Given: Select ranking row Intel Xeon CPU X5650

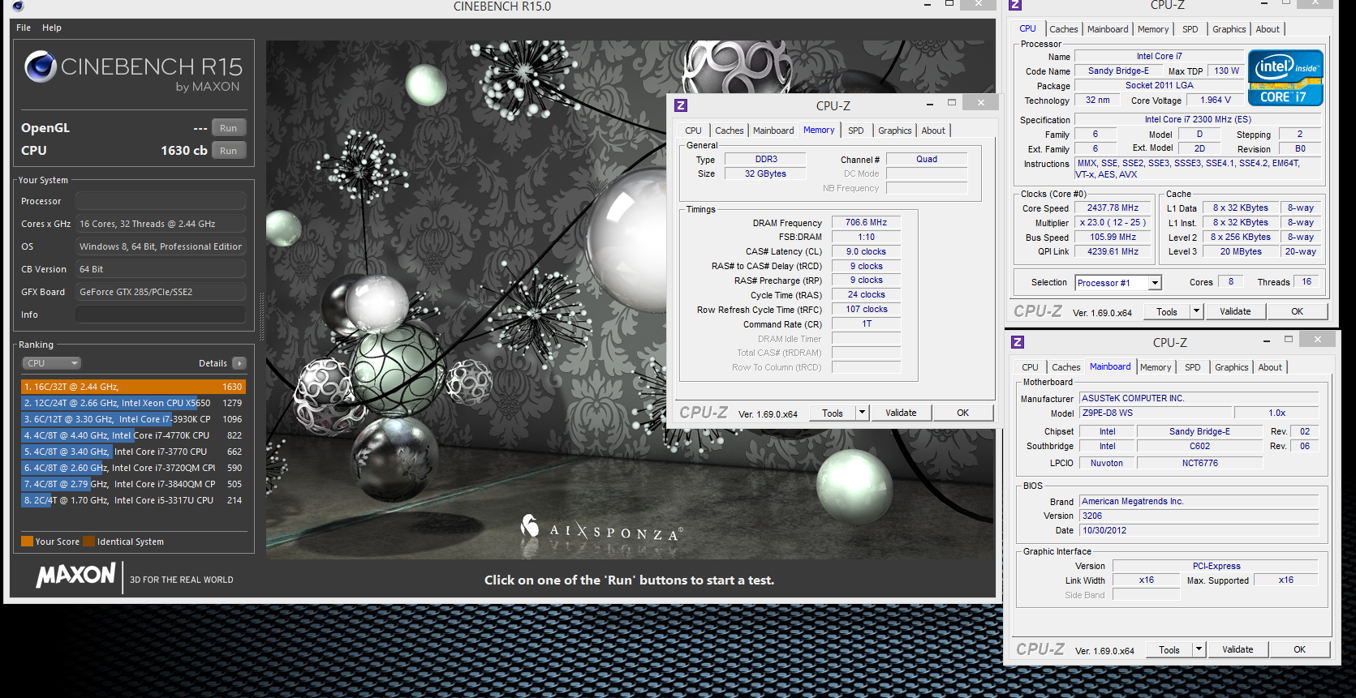Looking at the screenshot, I should point(133,403).
